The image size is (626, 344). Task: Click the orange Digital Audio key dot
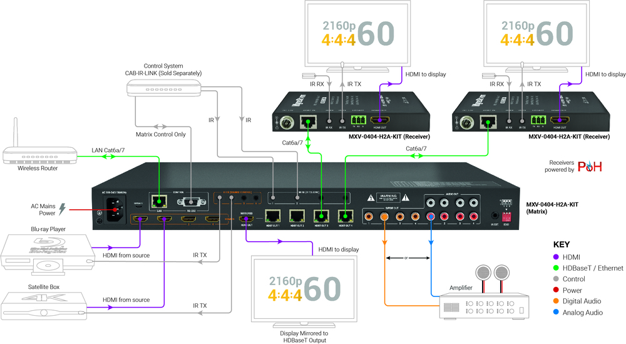point(556,301)
